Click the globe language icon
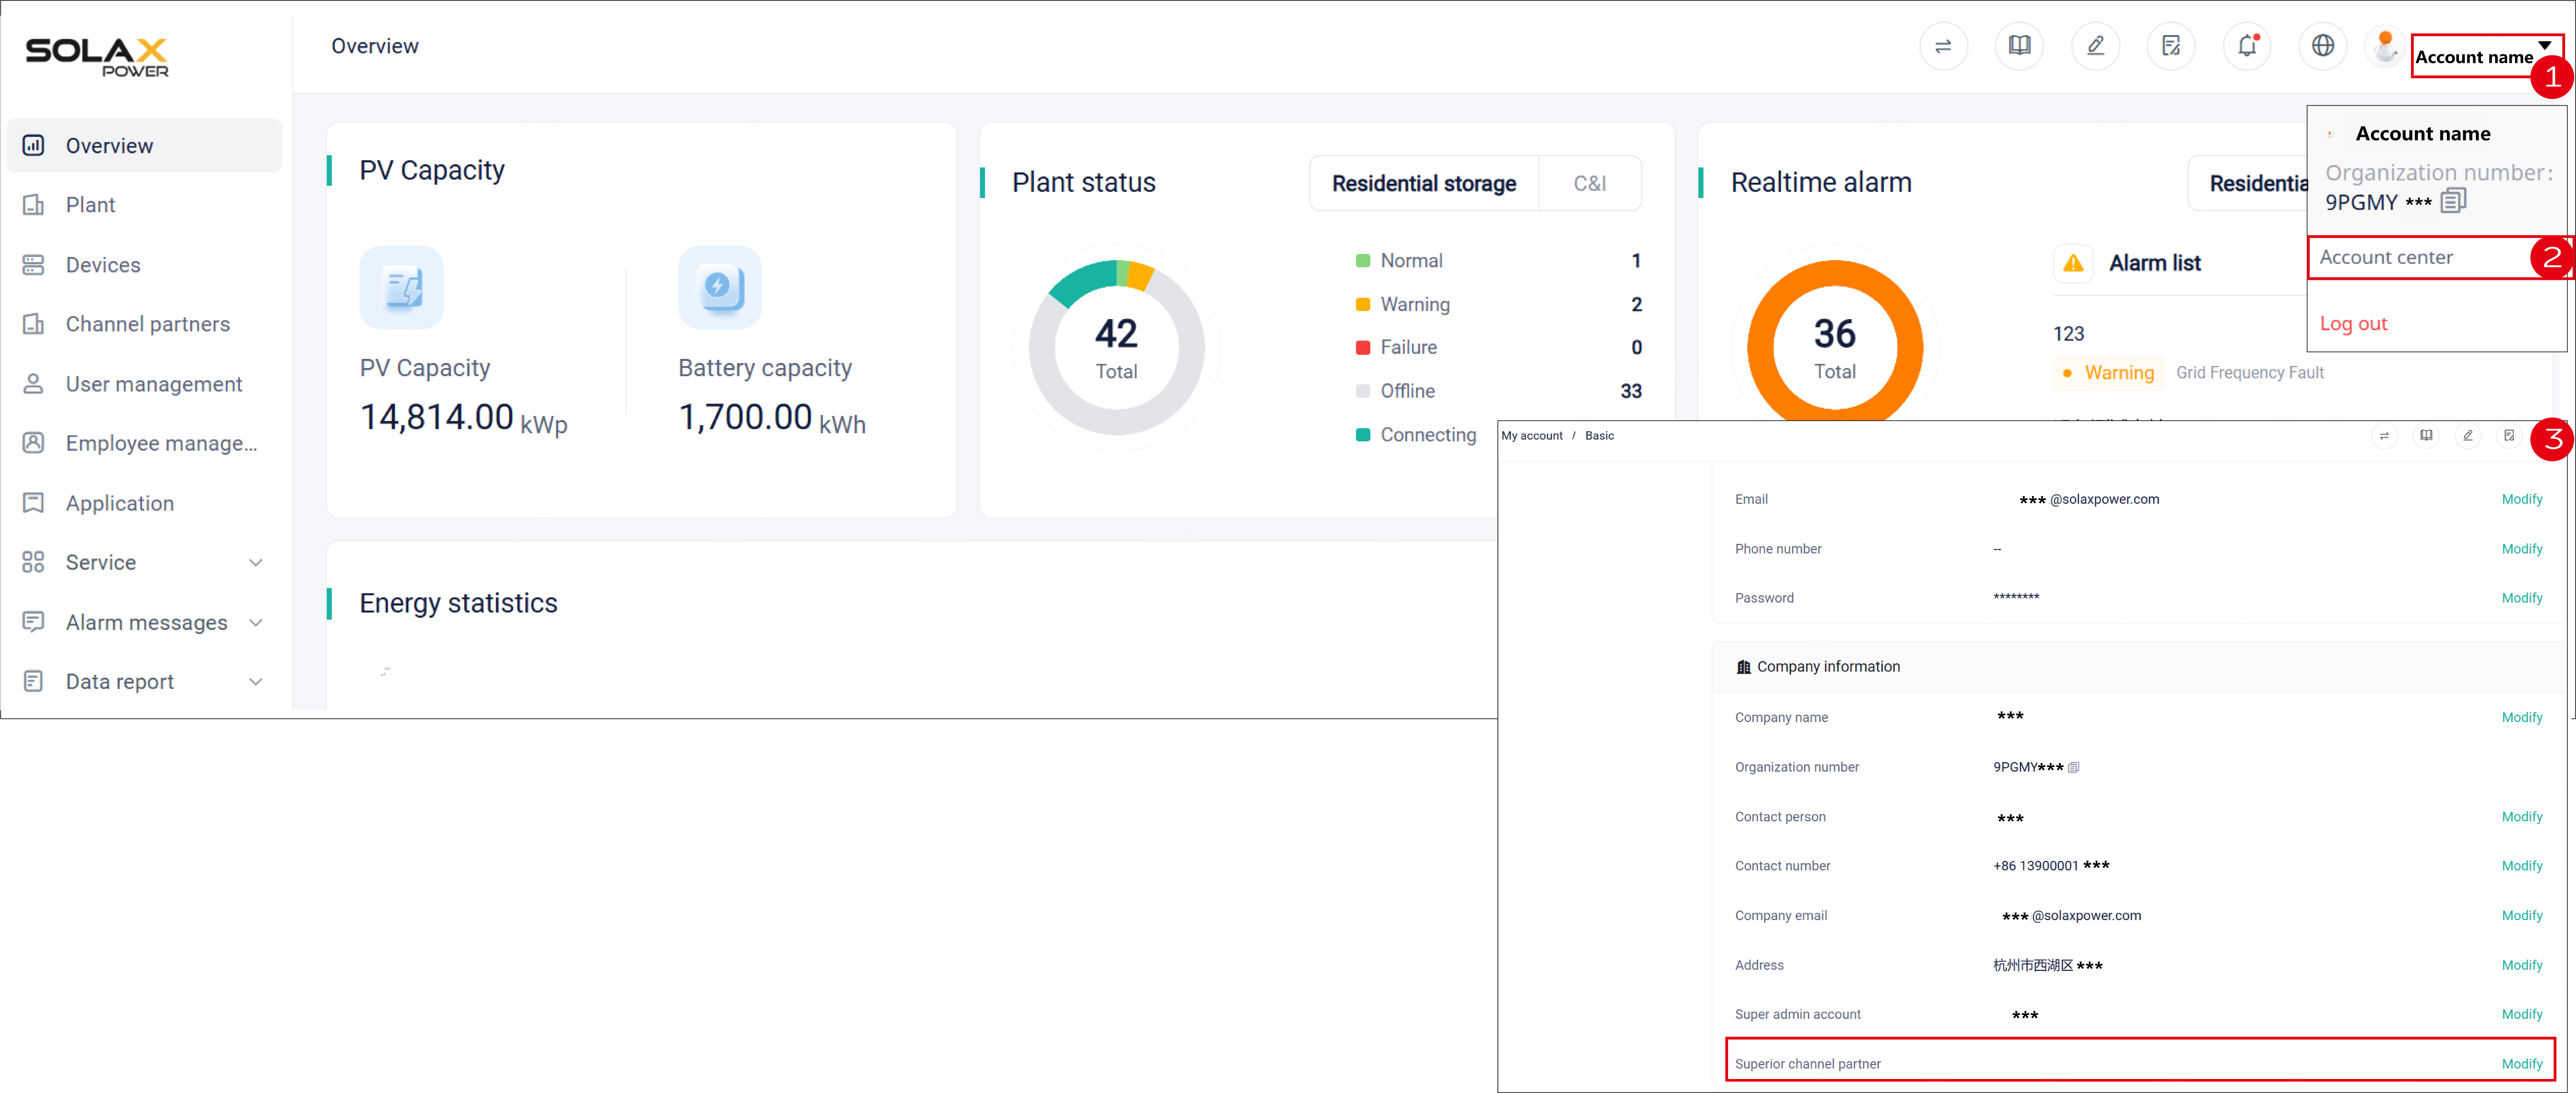Viewport: 2576px width, 1093px height. pyautogui.click(x=2323, y=46)
